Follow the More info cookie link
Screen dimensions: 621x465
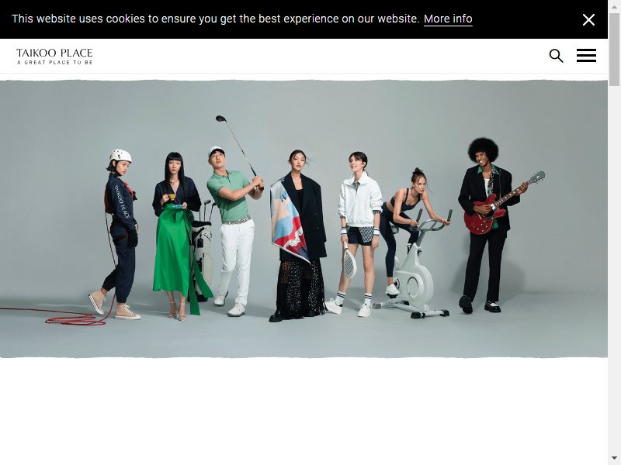point(448,19)
